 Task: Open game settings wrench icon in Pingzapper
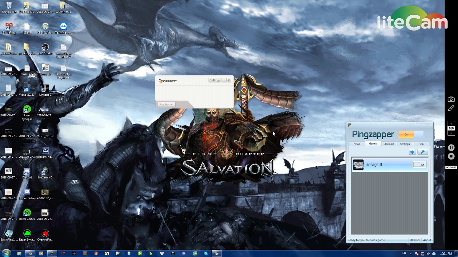tap(423, 152)
